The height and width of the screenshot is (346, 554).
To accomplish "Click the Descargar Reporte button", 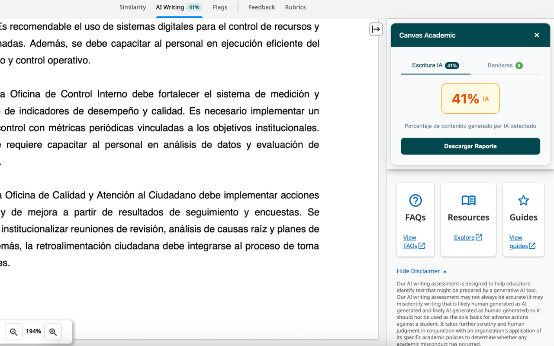I will (x=470, y=146).
